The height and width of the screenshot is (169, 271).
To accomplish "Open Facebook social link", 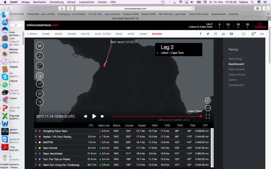I will [201, 34].
